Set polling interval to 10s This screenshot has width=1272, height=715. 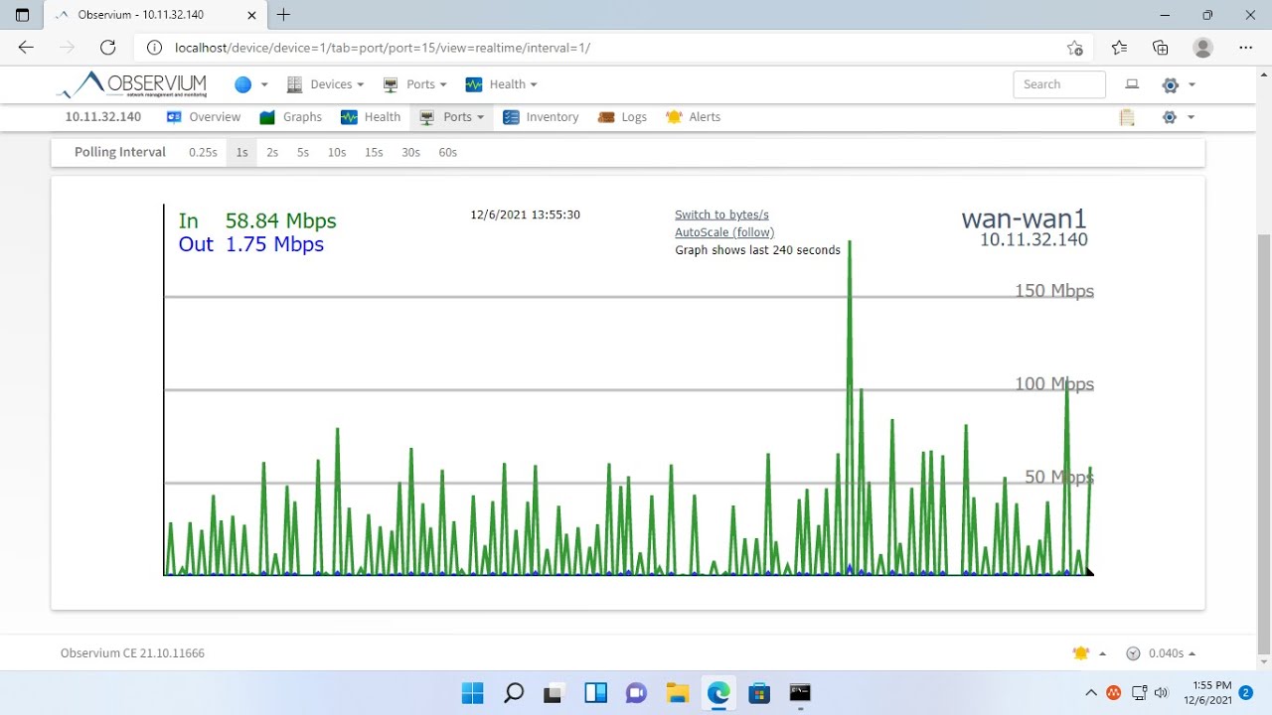(x=337, y=152)
